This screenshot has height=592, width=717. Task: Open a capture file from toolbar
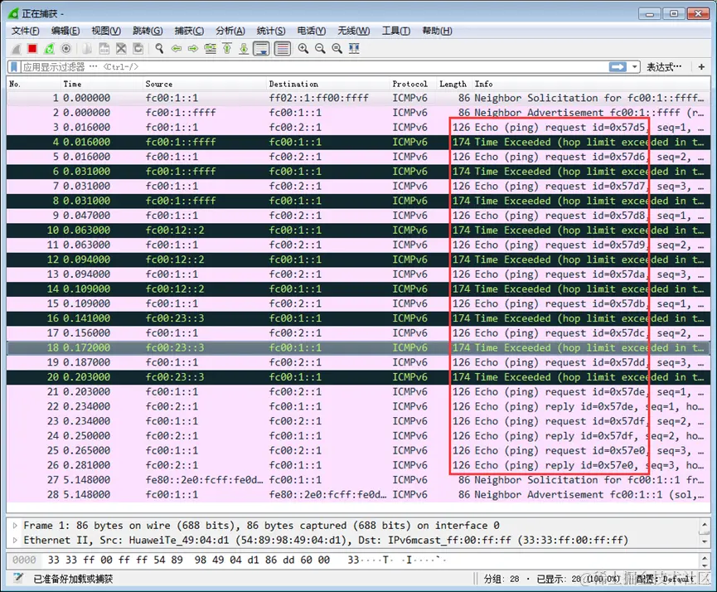point(87,48)
